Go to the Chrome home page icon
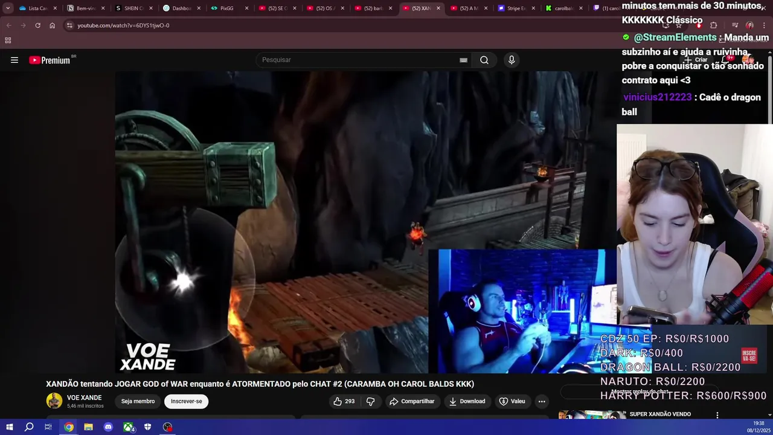 click(52, 25)
